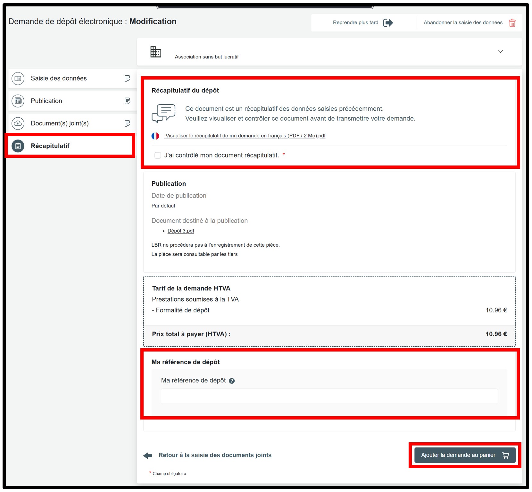Viewport: 532px width, 492px height.
Task: Click the validated icon next to Saisie des données
Action: tap(127, 79)
